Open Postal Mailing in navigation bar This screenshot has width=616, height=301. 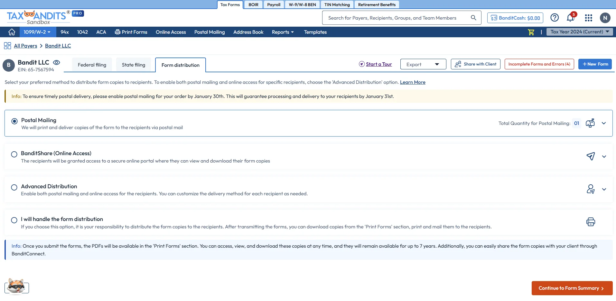(210, 32)
